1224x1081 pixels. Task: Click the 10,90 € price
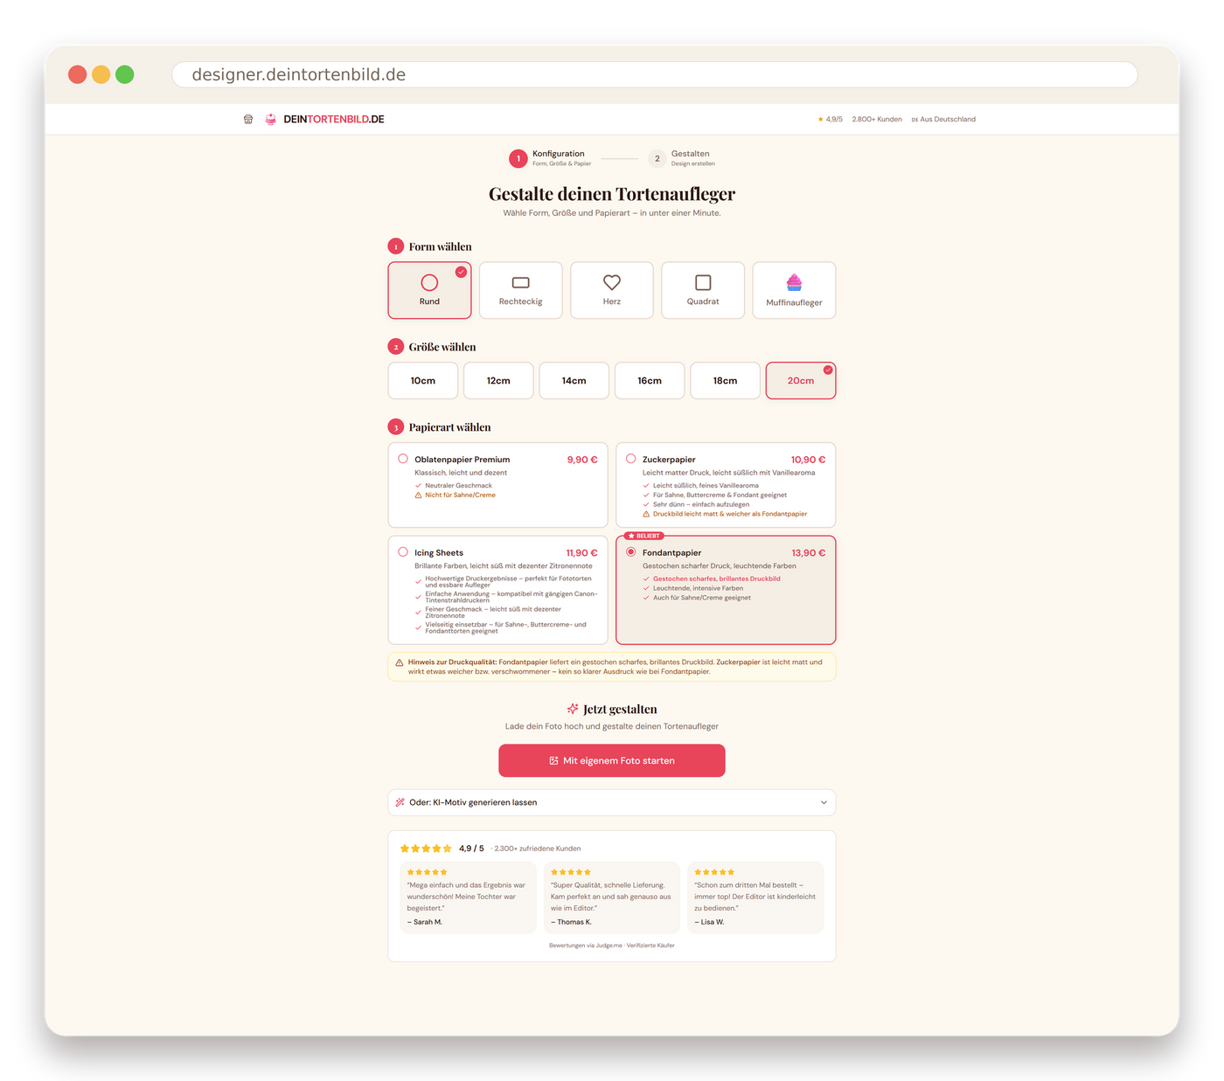[x=808, y=460]
